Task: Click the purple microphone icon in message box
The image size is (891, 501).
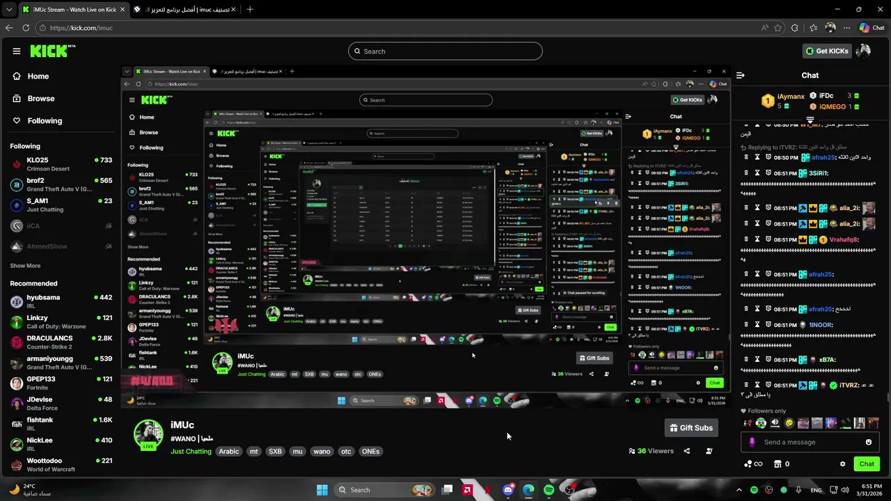Action: (752, 442)
